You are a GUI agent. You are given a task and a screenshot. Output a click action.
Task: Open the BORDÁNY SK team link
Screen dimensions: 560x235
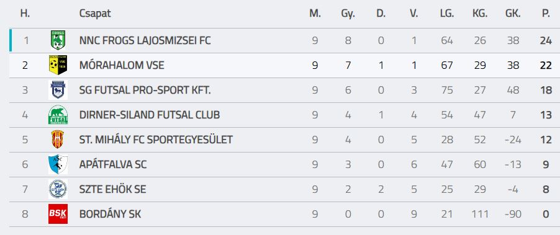pos(110,214)
